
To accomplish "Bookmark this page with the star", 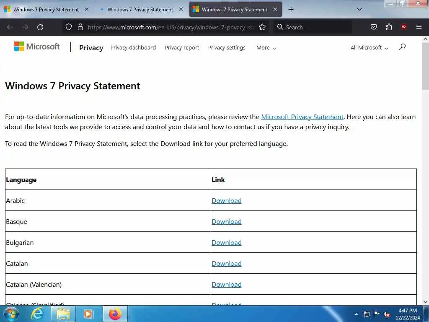I will click(262, 27).
